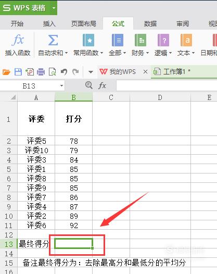Expand the 文本 dropdown arrow
217x274 pixels.
pos(193,53)
